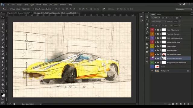Hide the Background layer eye
Screen dimensions: 193x108
[x=152, y=71]
